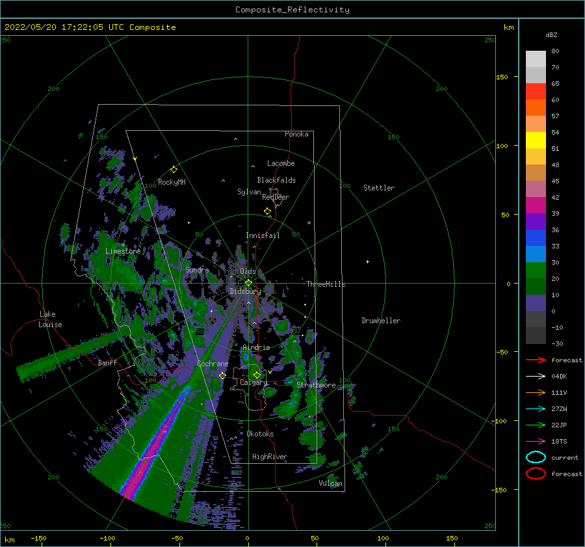Click the light gray top swatch of dBZ scale

click(536, 59)
